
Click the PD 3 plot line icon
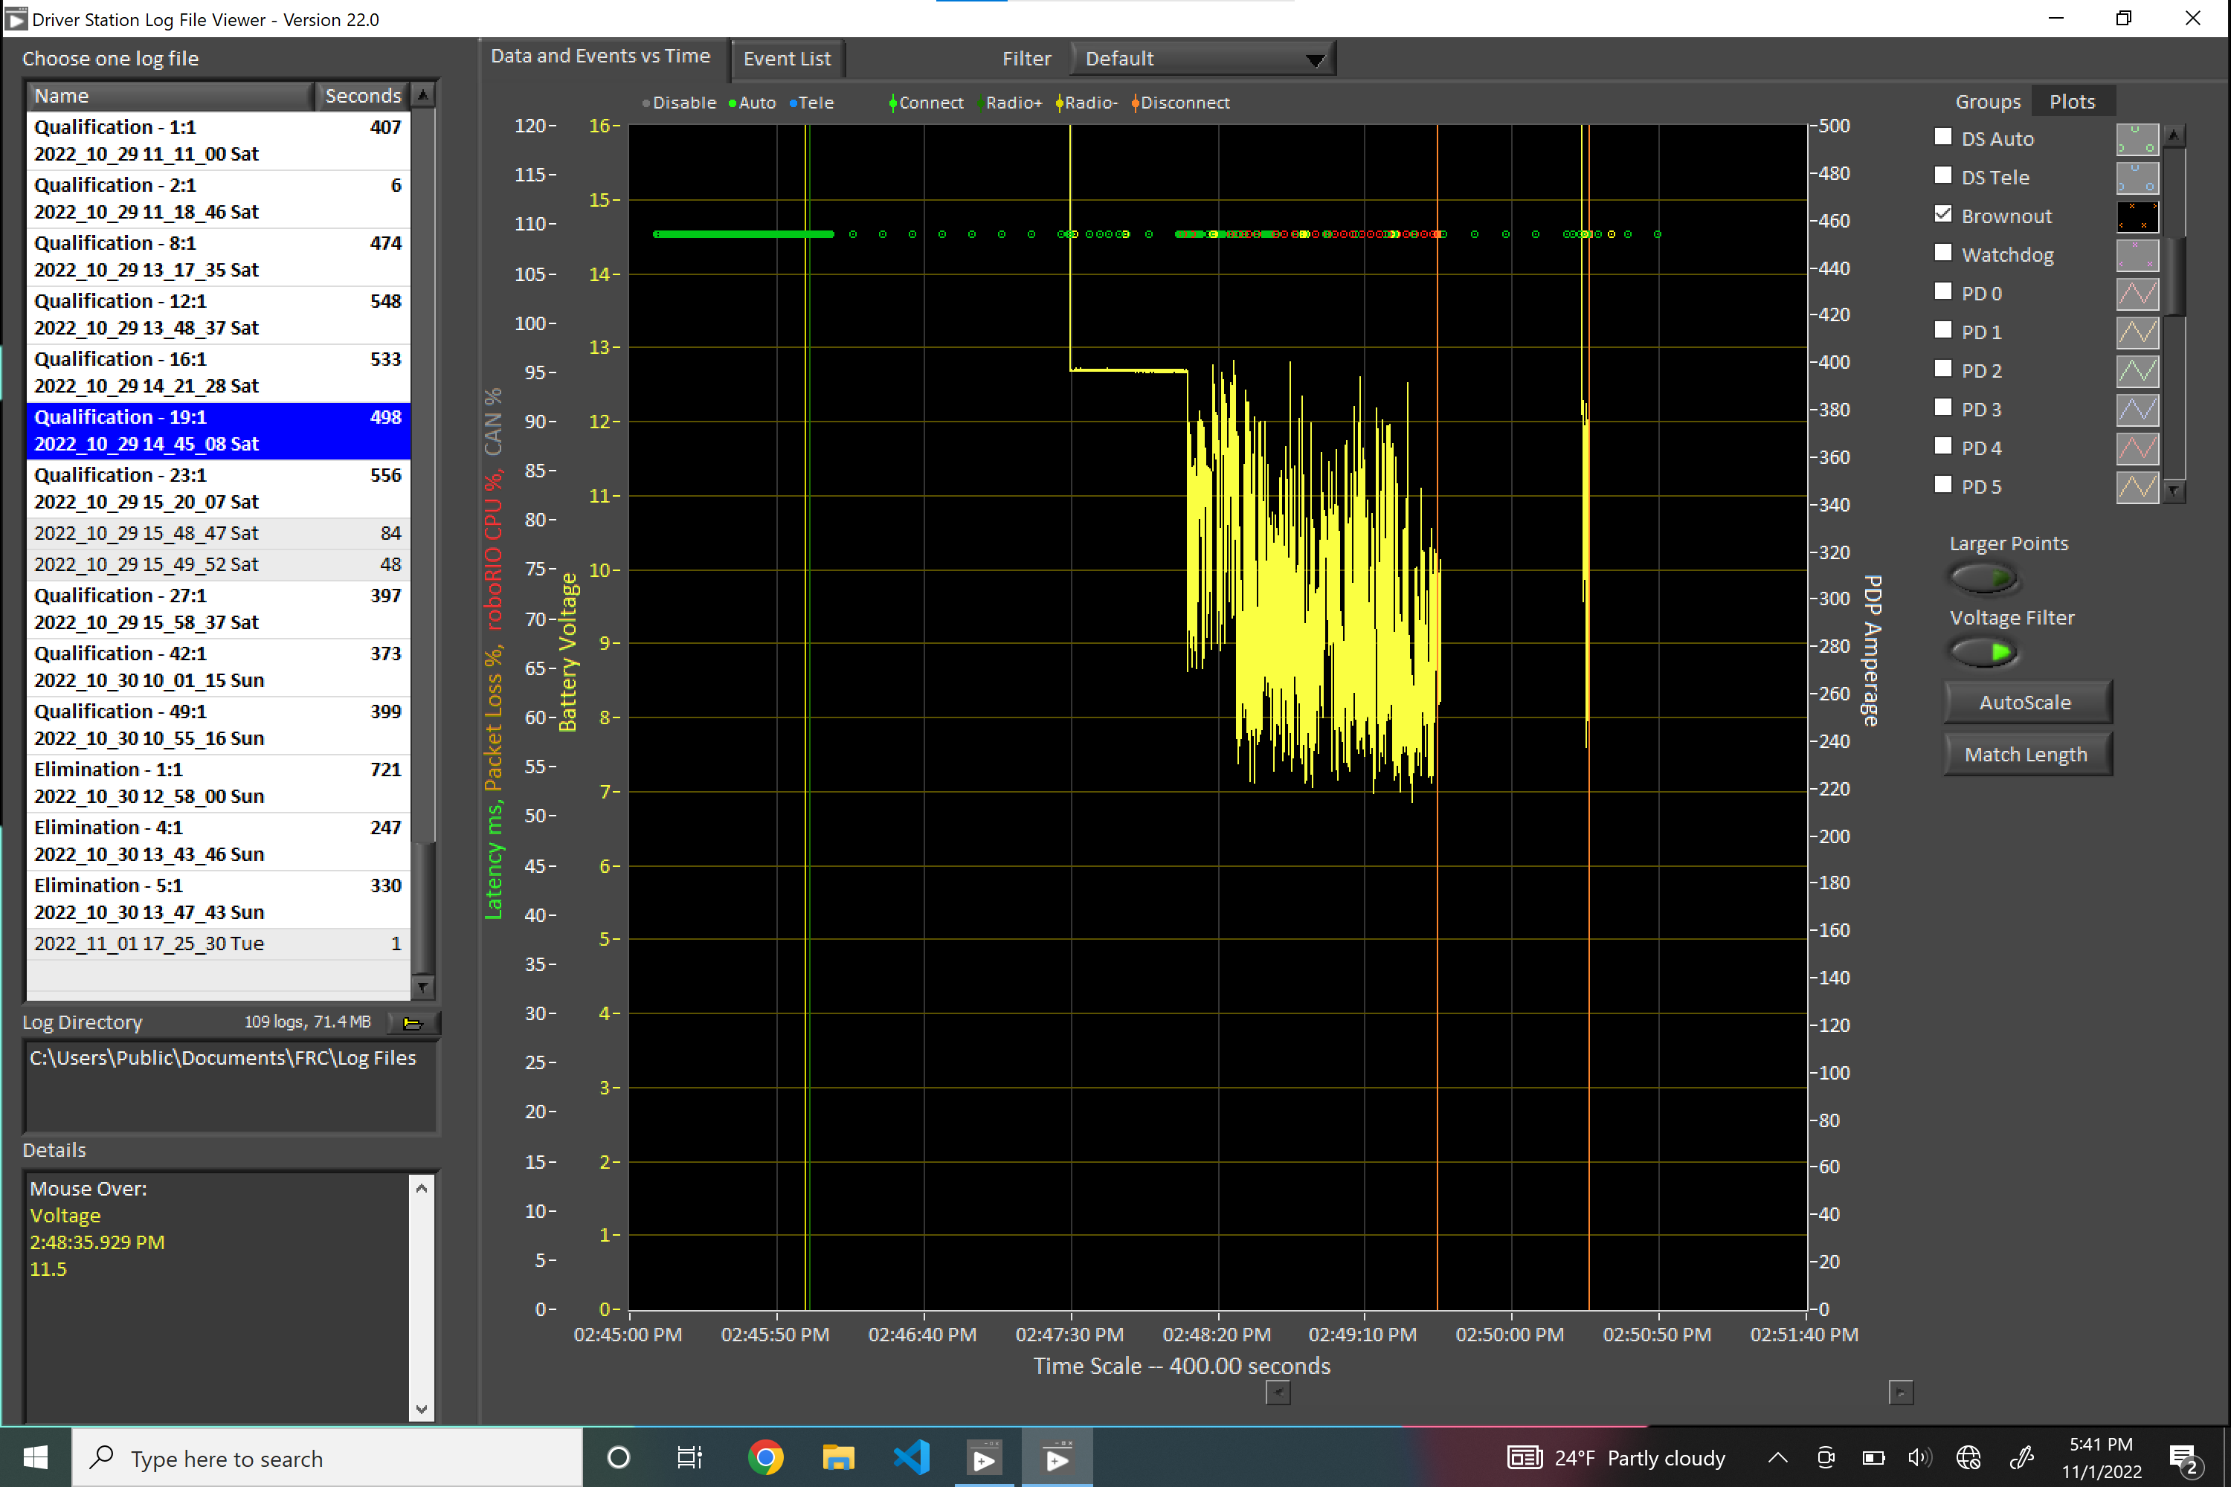(x=2137, y=410)
